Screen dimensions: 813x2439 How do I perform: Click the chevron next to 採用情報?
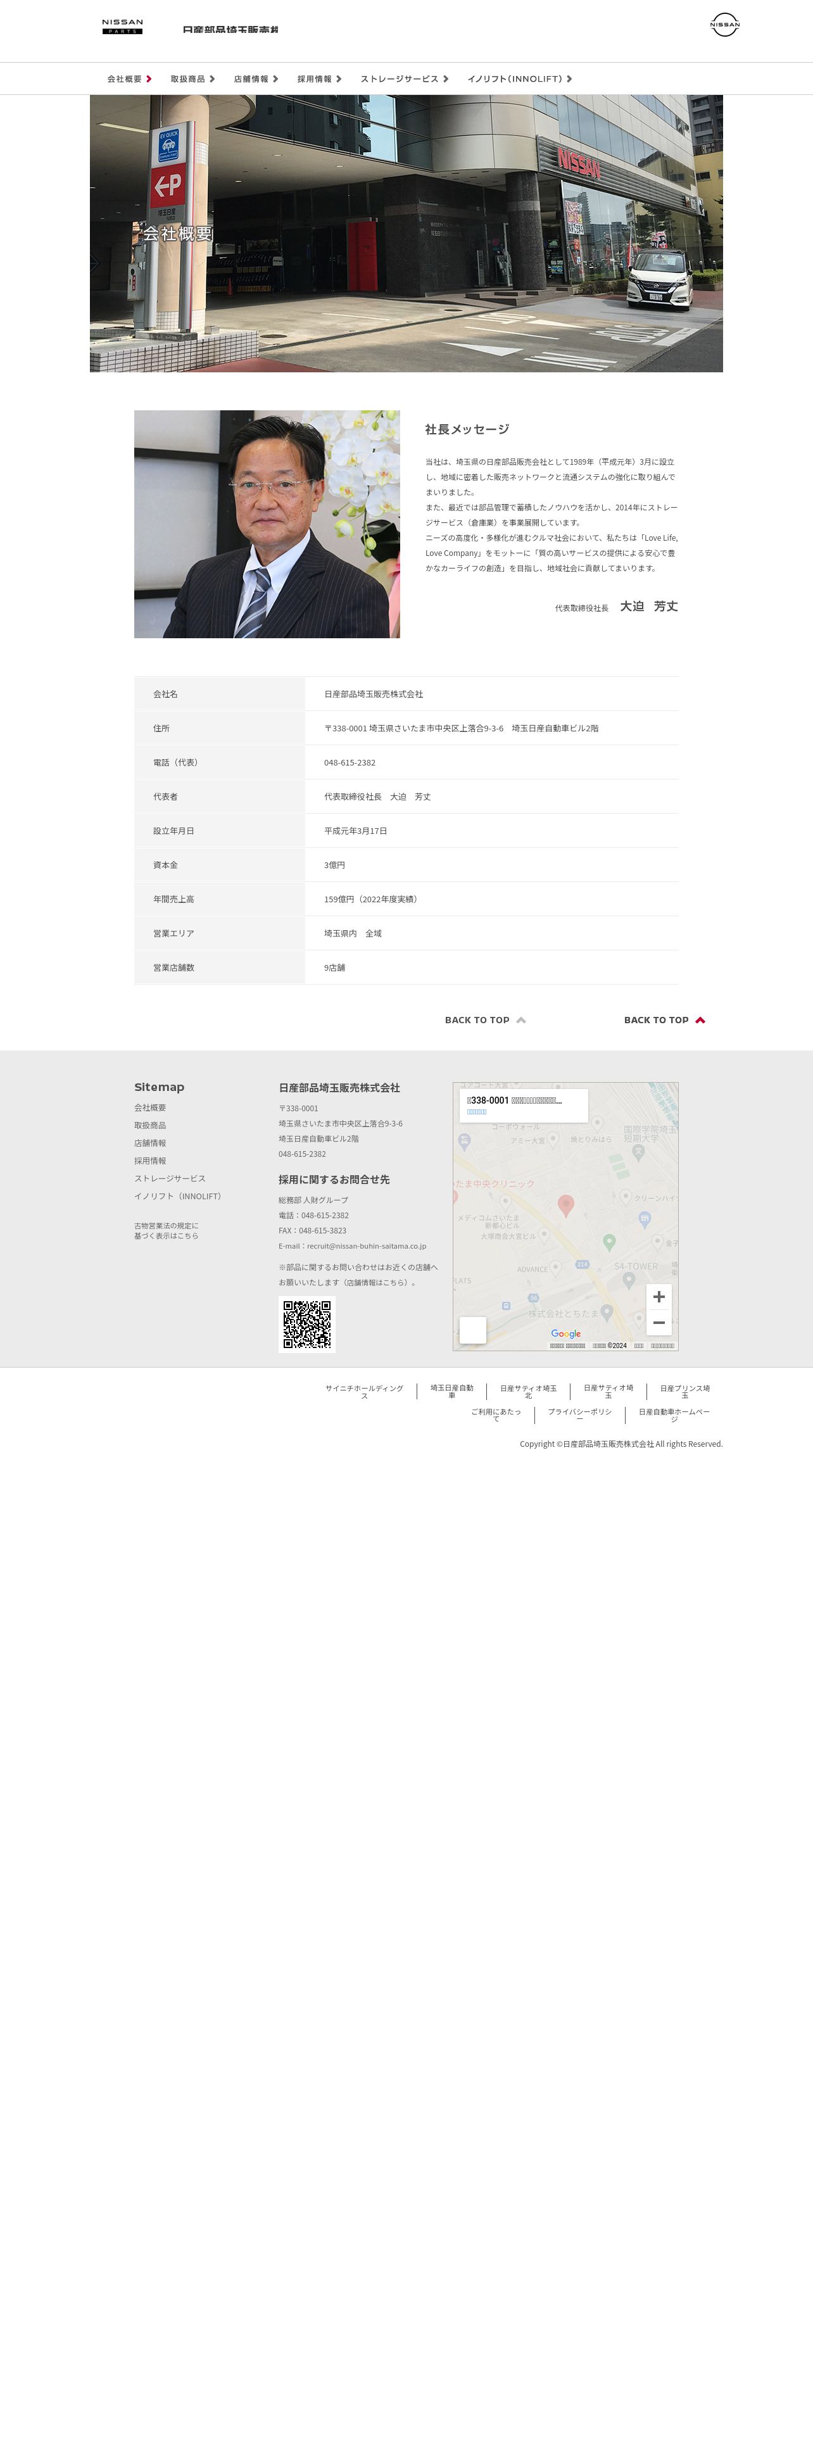pos(339,80)
